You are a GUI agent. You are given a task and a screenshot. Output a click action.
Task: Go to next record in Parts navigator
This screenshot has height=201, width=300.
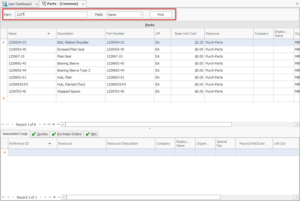39,124
